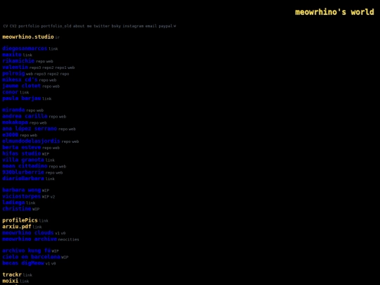Open 'repo1' in the valentin row

coord(61,68)
